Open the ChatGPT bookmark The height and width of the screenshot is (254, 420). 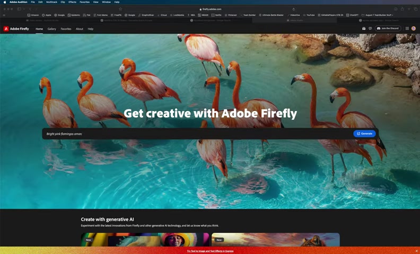tap(352, 15)
